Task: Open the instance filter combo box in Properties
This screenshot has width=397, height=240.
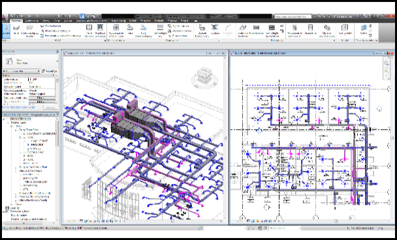Action: point(21,71)
